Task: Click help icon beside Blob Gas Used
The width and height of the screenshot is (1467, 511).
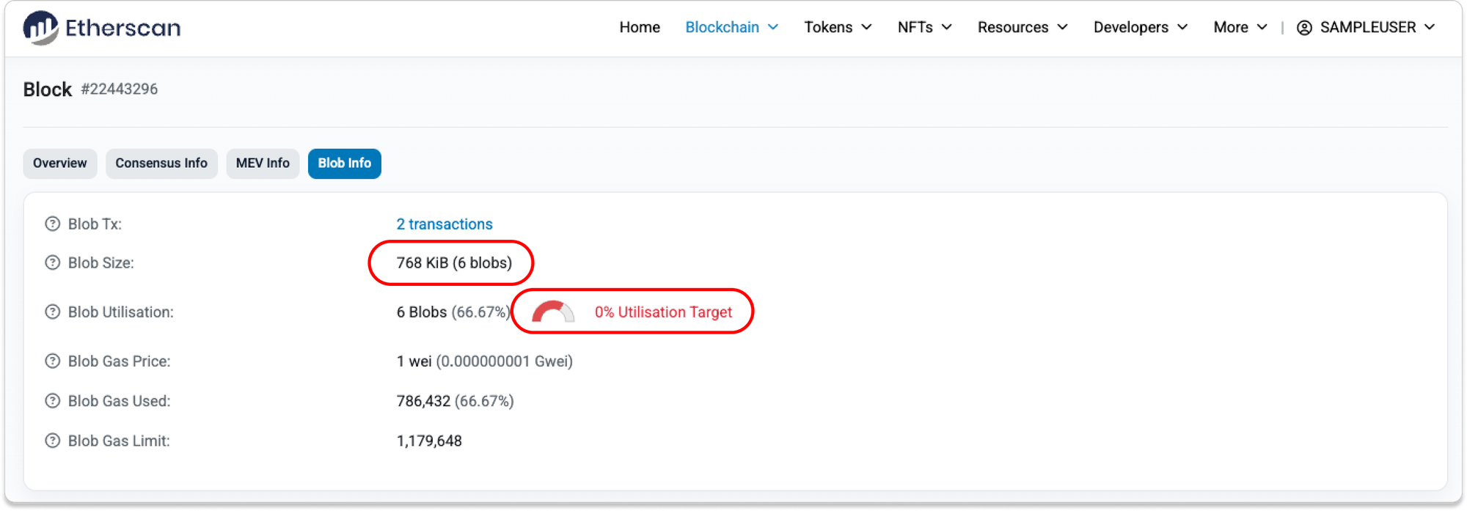Action: coord(53,401)
